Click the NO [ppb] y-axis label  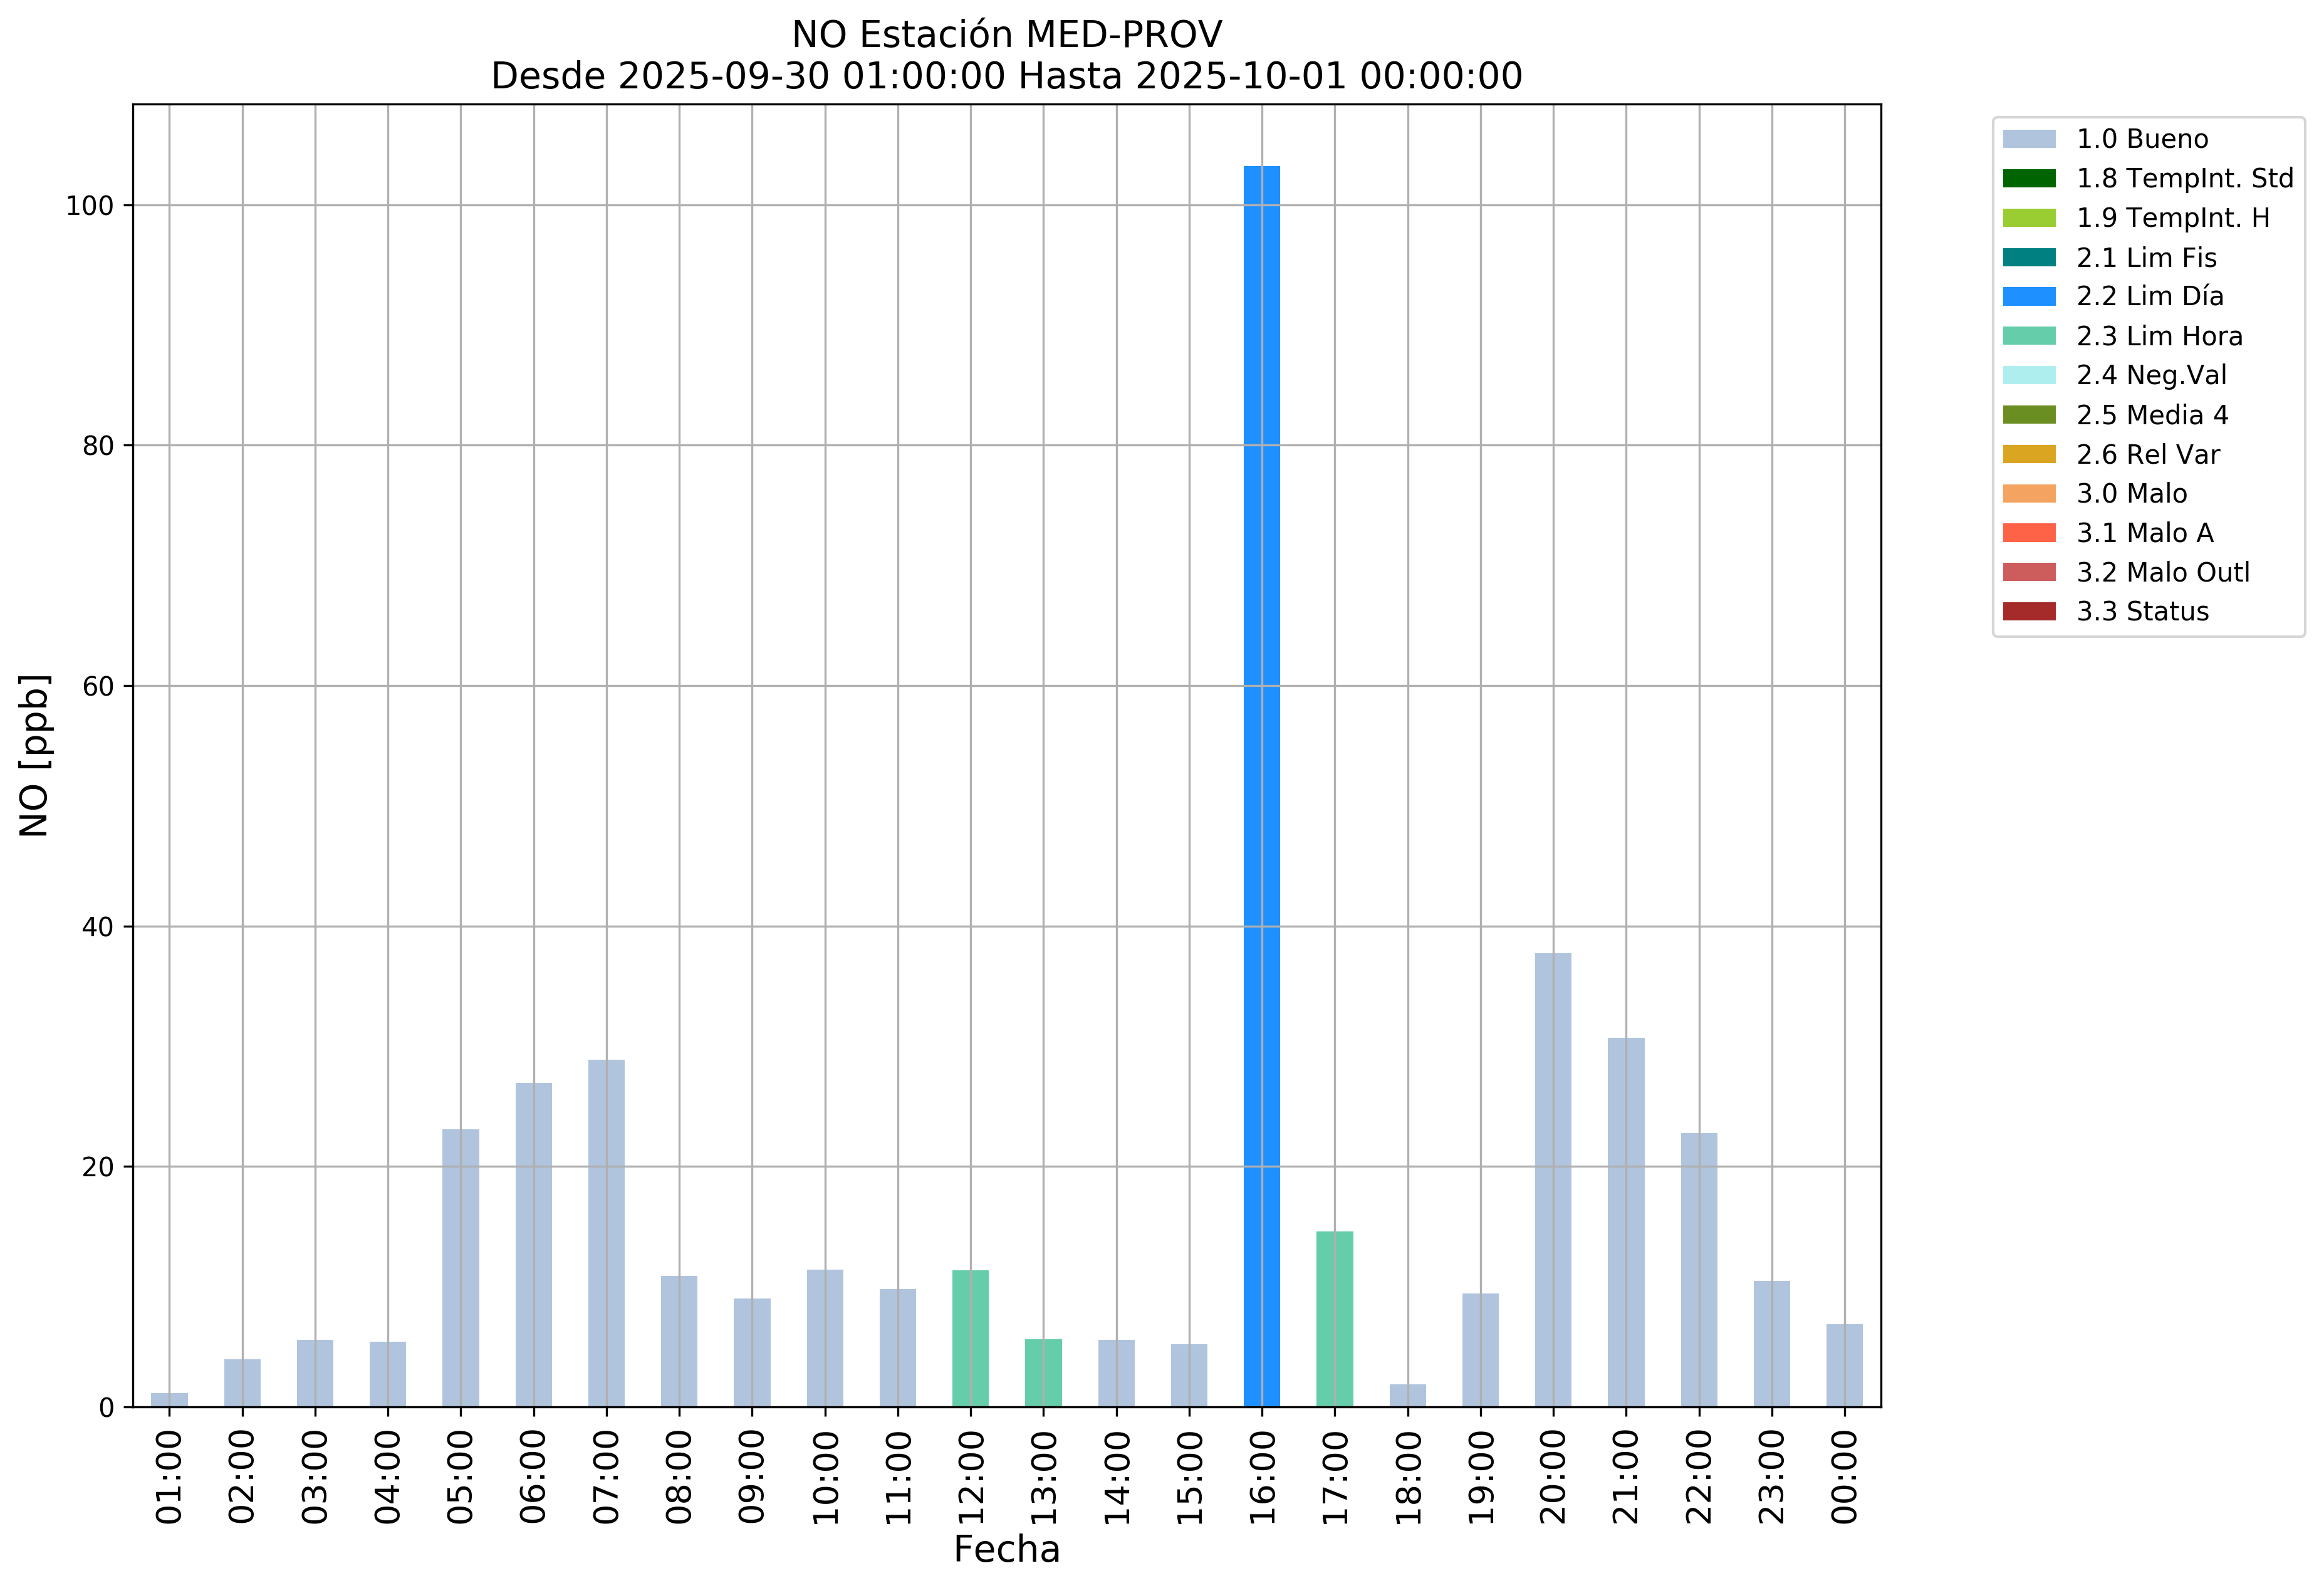[34, 755]
